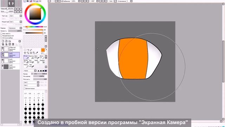Select the Слой1 layer row

click(x=10, y=61)
